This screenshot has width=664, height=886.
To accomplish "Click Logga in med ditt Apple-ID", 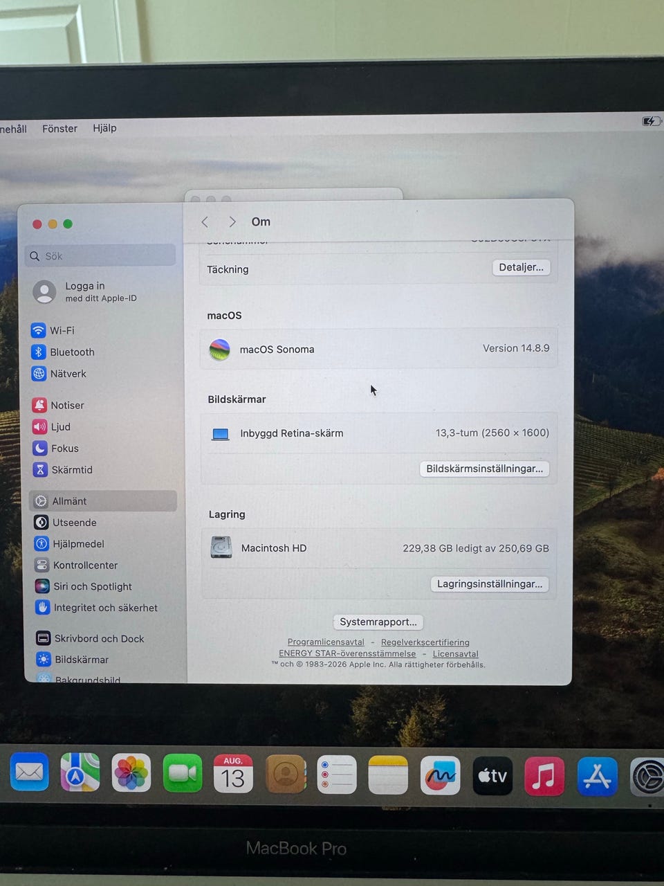I will (84, 291).
